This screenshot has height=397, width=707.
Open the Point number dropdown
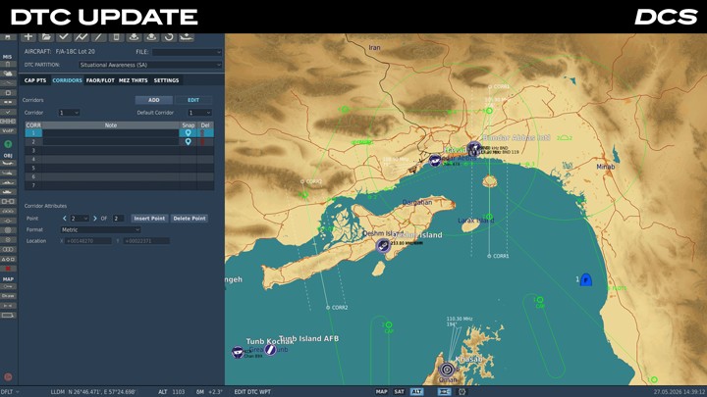[x=79, y=219]
